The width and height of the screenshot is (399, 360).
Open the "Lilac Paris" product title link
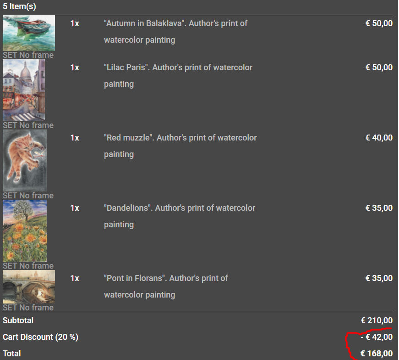click(x=178, y=67)
